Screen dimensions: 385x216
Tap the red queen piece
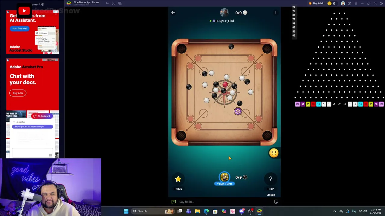[x=225, y=85]
